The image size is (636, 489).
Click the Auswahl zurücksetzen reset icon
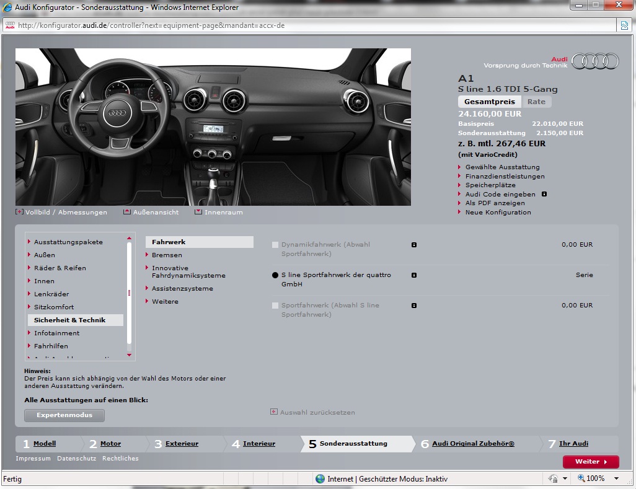coord(274,412)
